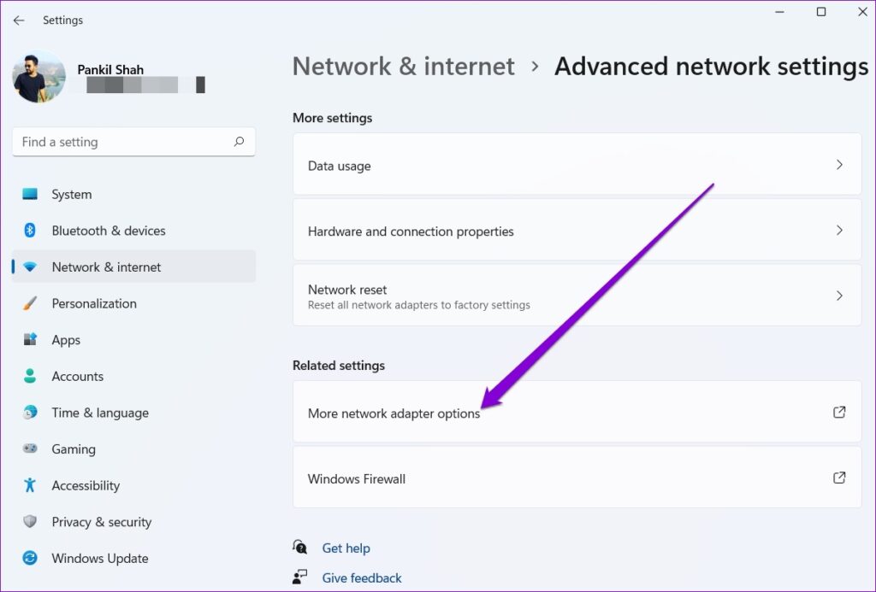Select the Personalization paintbrush icon

point(30,303)
